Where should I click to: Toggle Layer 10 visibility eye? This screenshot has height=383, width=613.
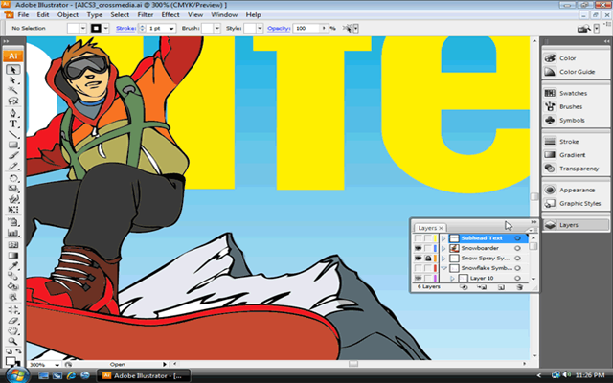[x=418, y=278]
